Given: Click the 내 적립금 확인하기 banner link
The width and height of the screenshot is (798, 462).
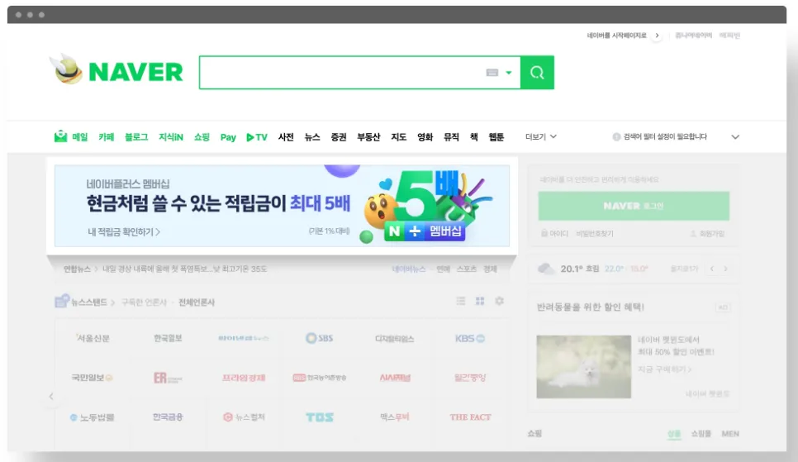Looking at the screenshot, I should coord(124,231).
